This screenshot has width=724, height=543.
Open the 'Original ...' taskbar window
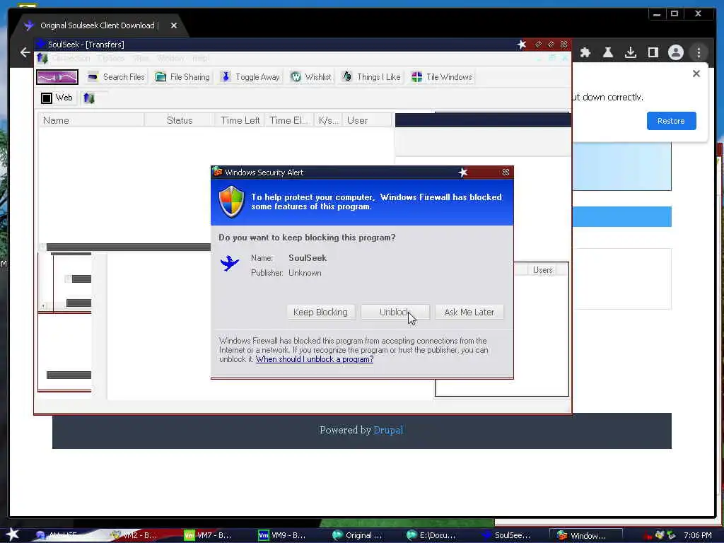[358, 535]
